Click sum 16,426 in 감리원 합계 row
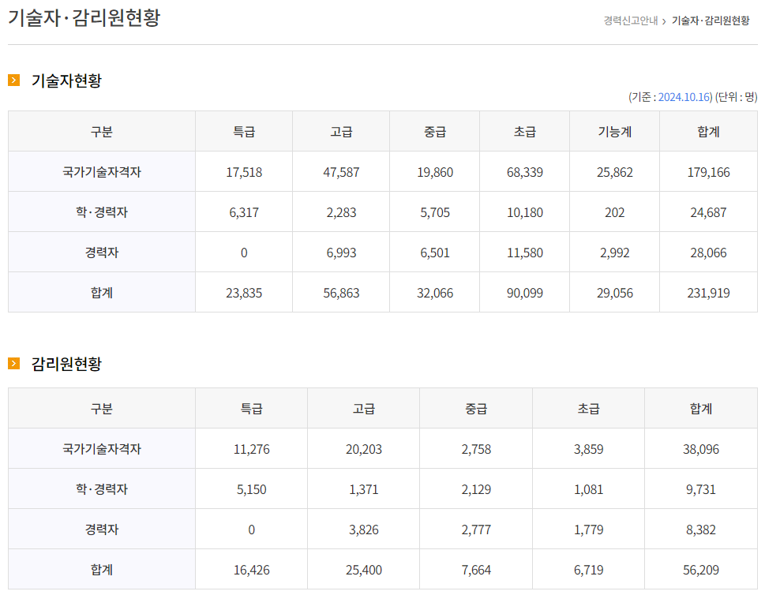The image size is (765, 595). (x=251, y=570)
